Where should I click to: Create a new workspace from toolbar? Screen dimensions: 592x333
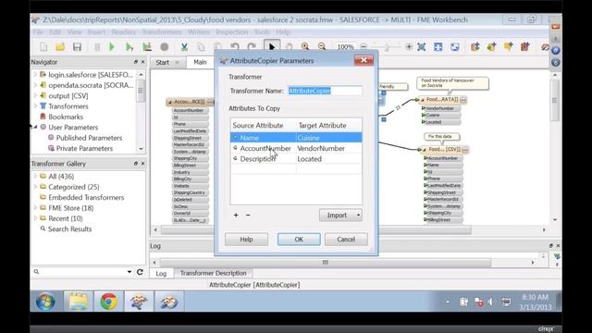coord(43,47)
